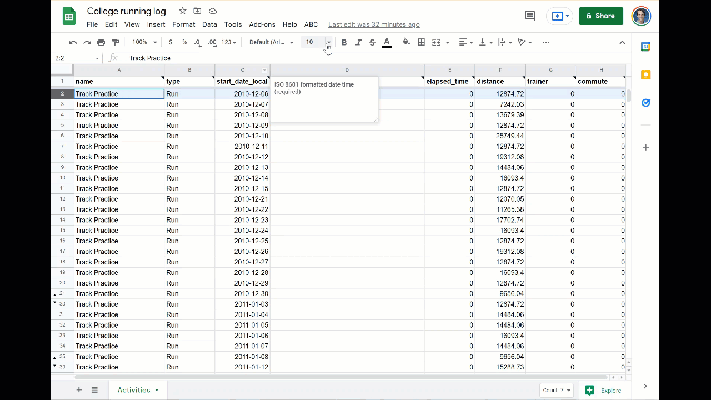Click the Share button
Screen dimensions: 711x400
600,16
